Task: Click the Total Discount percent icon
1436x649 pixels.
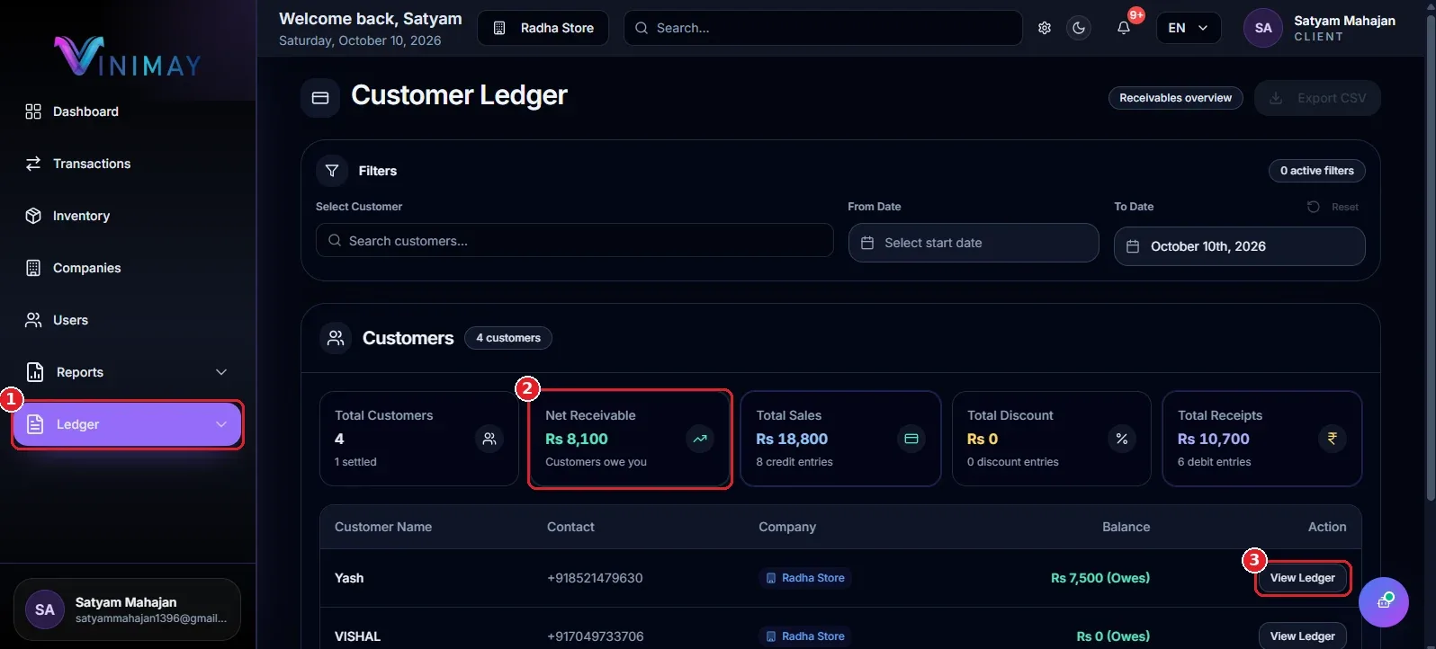Action: [1122, 439]
